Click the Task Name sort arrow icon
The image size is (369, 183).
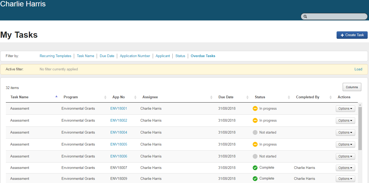coord(56,97)
